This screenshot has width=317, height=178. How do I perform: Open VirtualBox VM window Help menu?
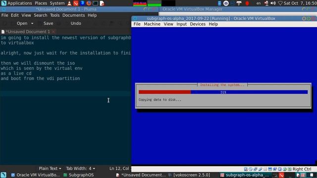213,24
